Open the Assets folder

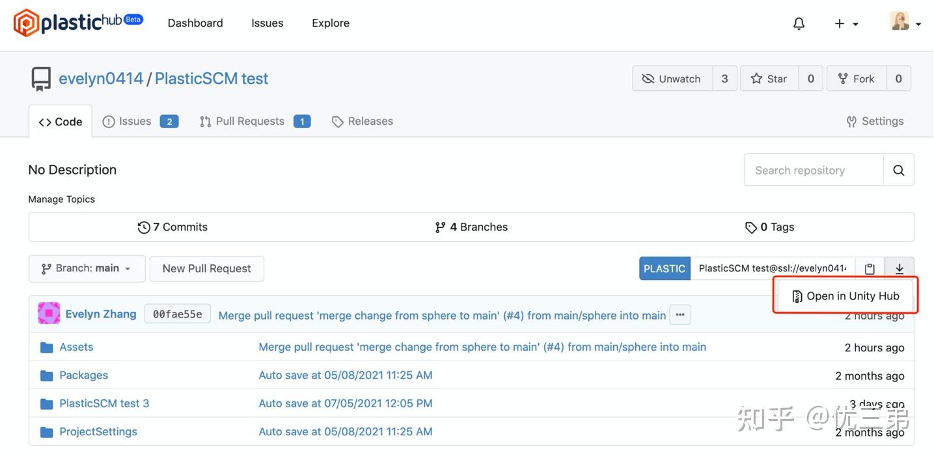pyautogui.click(x=76, y=347)
